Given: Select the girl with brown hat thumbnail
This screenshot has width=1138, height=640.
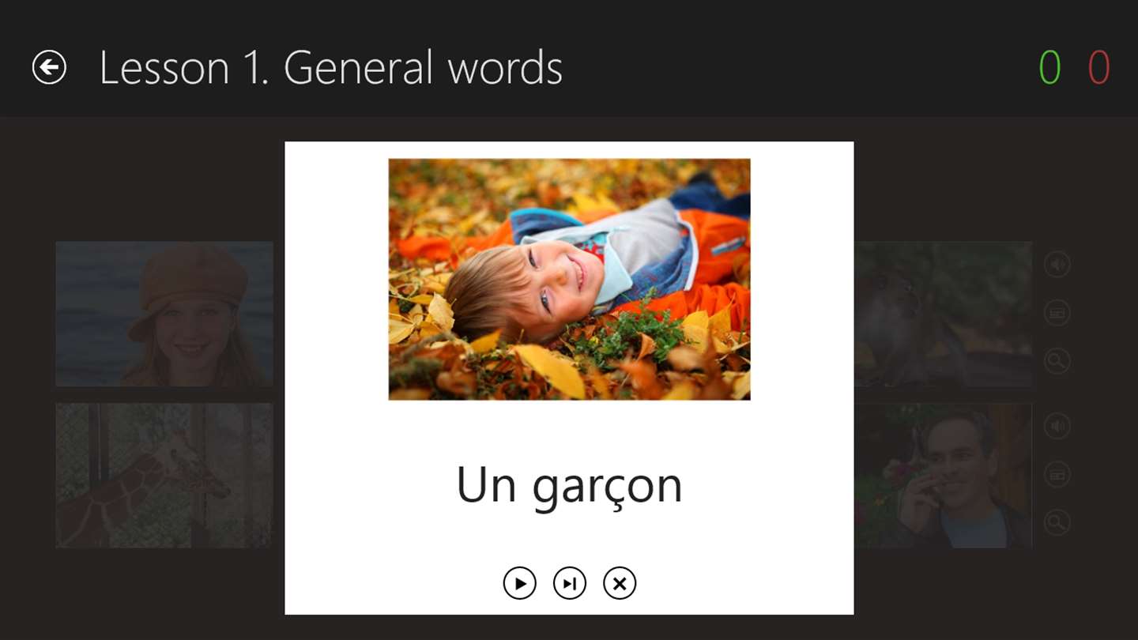Looking at the screenshot, I should pos(164,314).
